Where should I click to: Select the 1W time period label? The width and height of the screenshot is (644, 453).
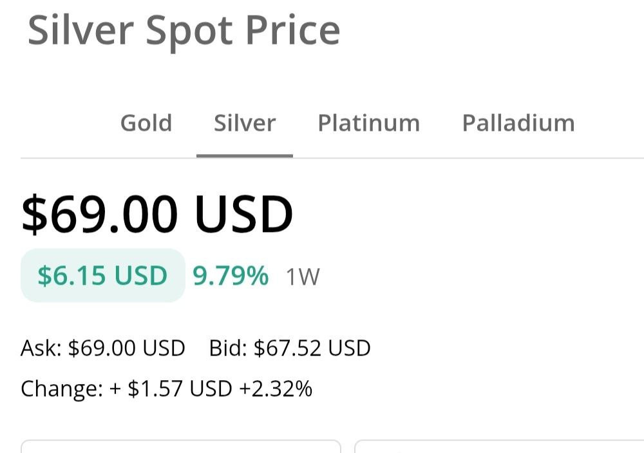[303, 277]
